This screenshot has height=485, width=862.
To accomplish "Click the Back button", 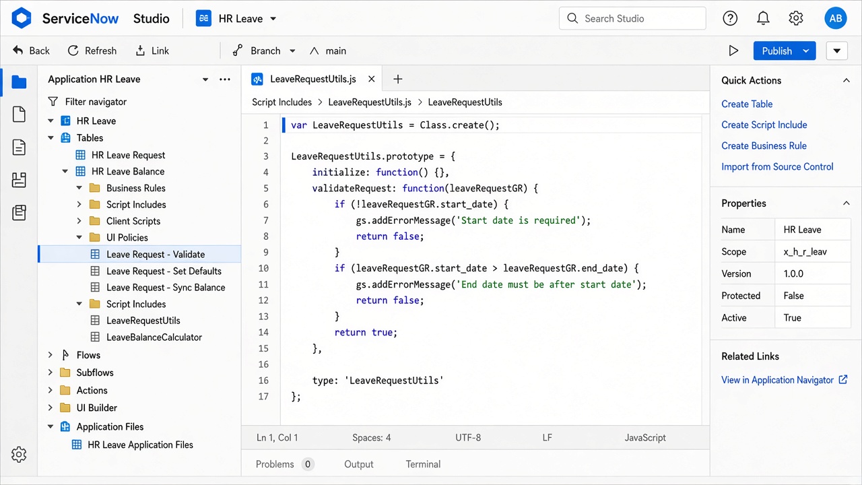I will pyautogui.click(x=32, y=51).
